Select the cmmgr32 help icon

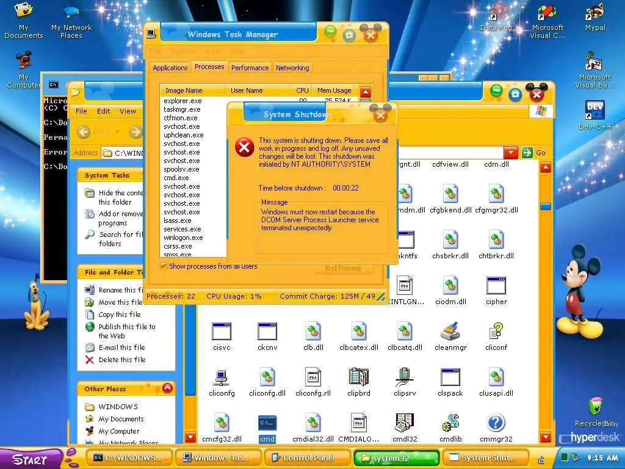click(496, 428)
